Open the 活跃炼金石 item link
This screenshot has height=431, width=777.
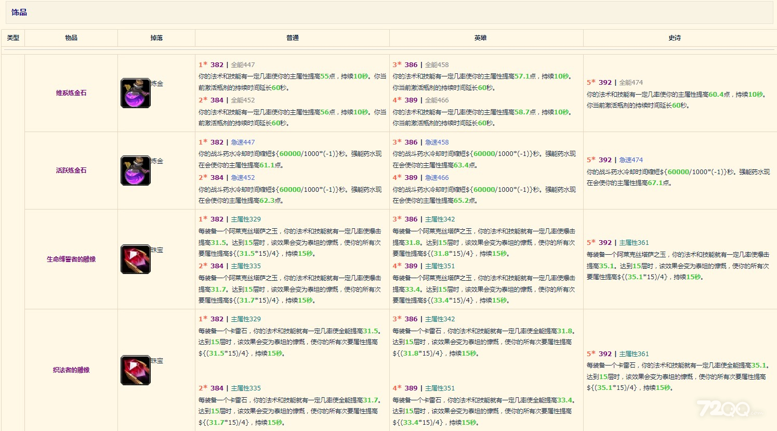pos(71,171)
